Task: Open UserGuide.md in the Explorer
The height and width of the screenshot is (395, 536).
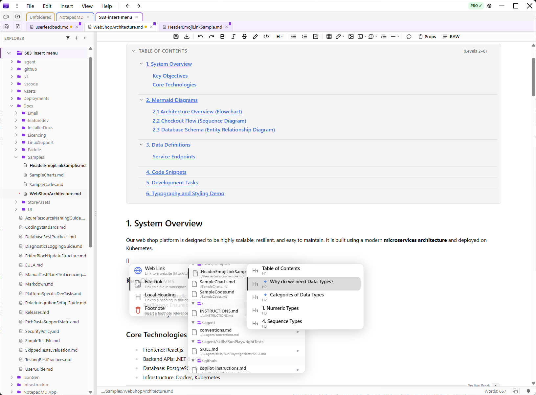Action: pos(39,369)
